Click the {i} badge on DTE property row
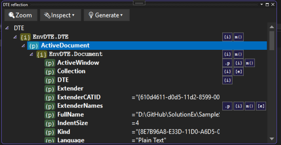The height and width of the screenshot is (145, 281). (x=227, y=80)
